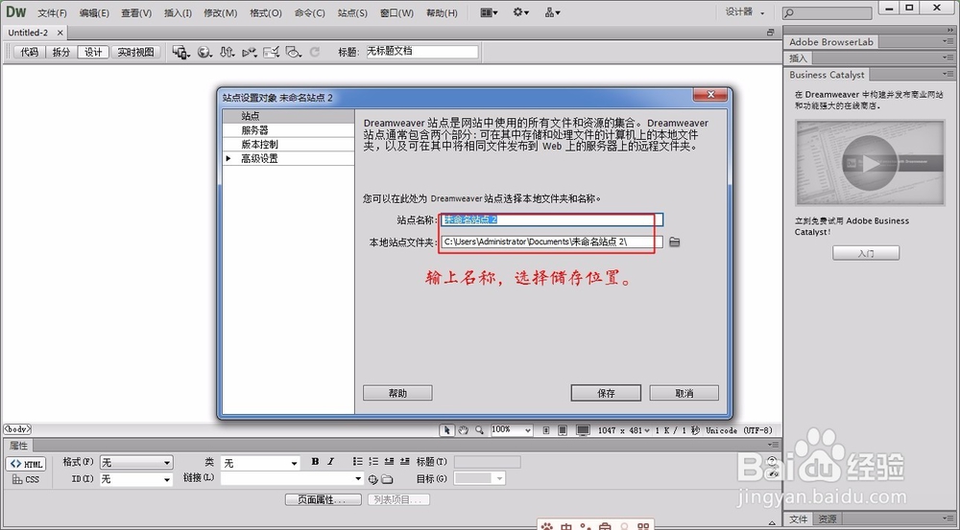Toggle Live View button

coord(136,53)
